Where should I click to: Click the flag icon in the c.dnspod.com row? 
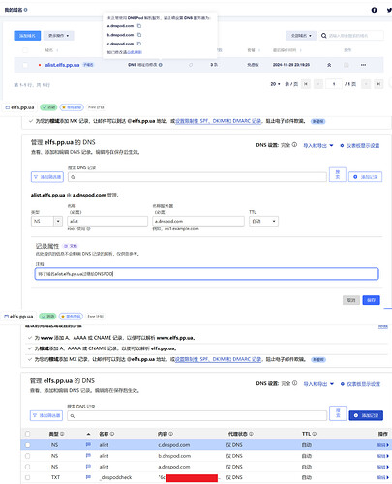pos(88,444)
